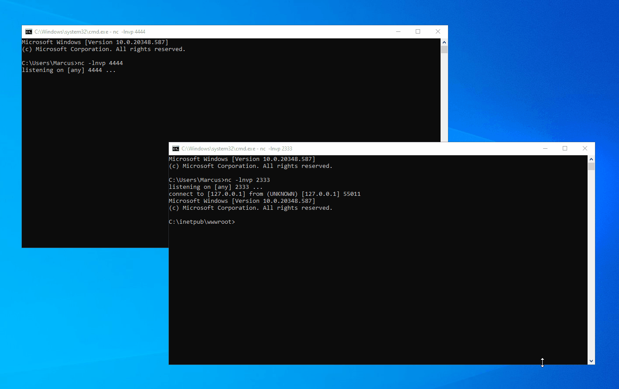Click title text of nc -lnvp 4444 window
619x389 pixels.
point(90,32)
